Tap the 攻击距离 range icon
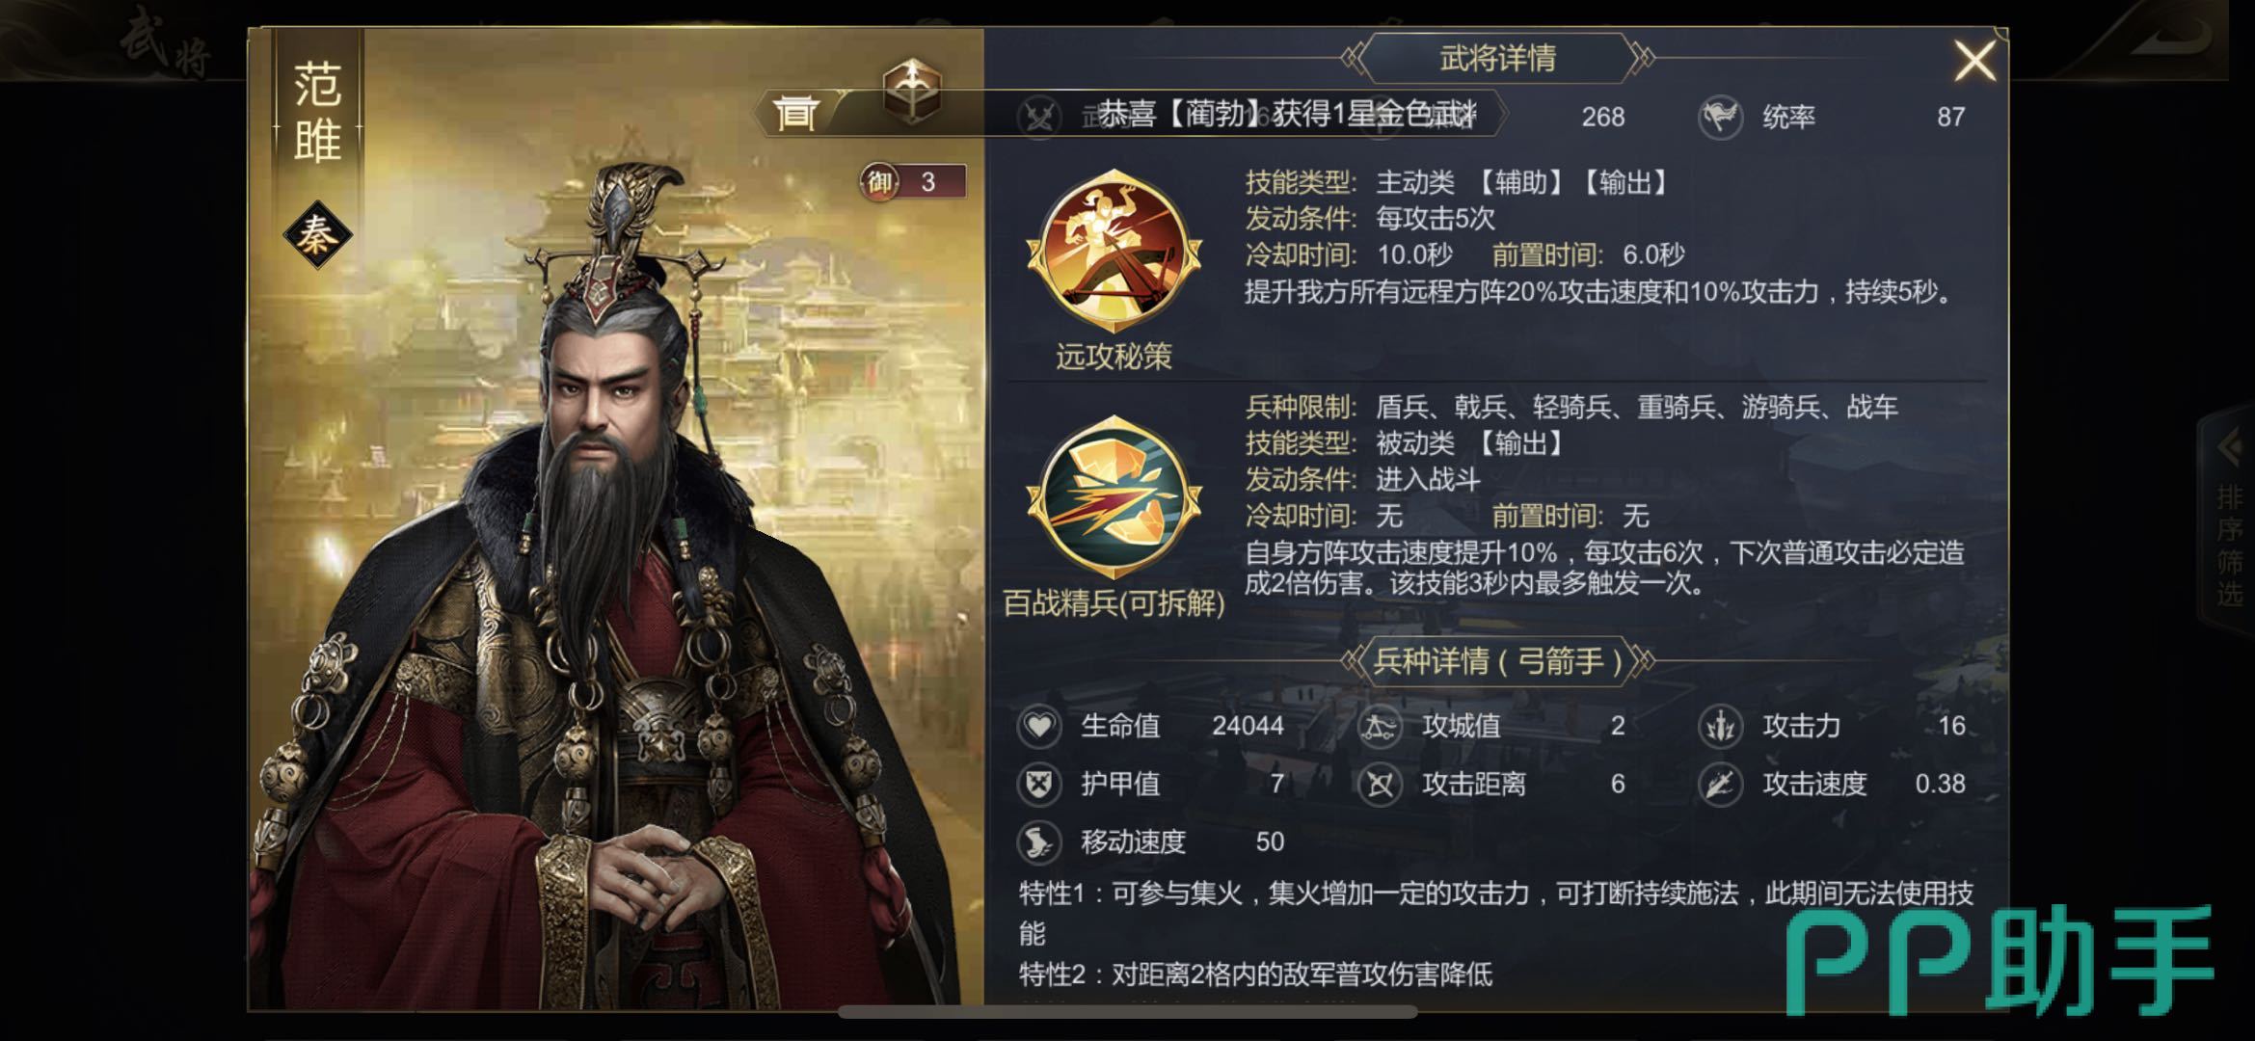This screenshot has width=2255, height=1041. (1380, 784)
